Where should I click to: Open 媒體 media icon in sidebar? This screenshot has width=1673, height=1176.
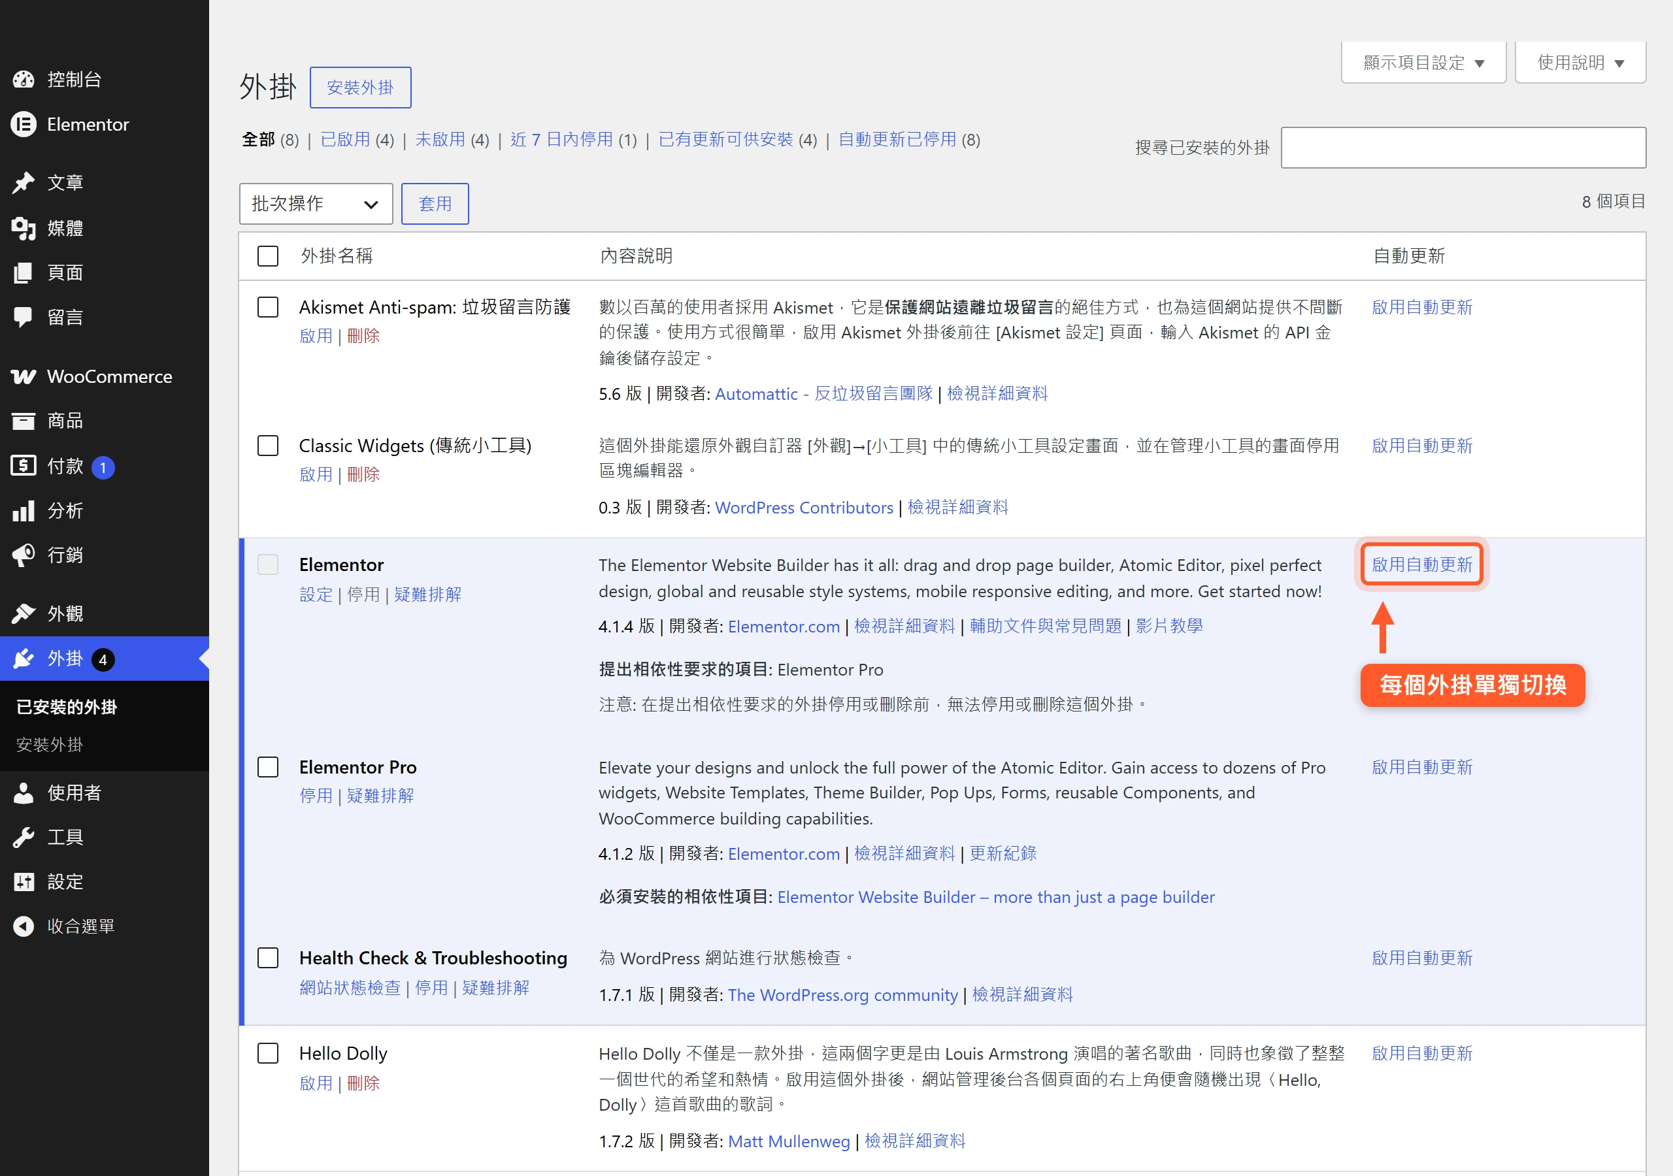click(x=24, y=228)
